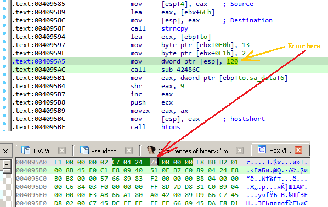
Task: Click the highlighted hex byte C7
Action: (116, 162)
